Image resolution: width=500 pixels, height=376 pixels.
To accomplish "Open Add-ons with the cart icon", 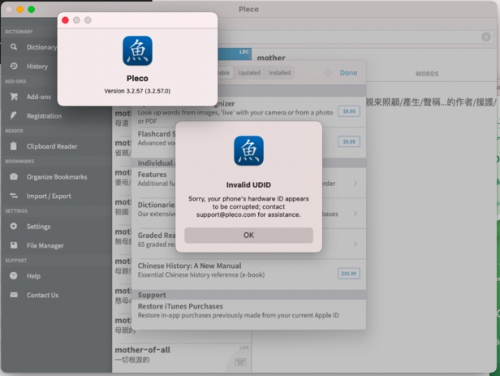I will click(38, 97).
